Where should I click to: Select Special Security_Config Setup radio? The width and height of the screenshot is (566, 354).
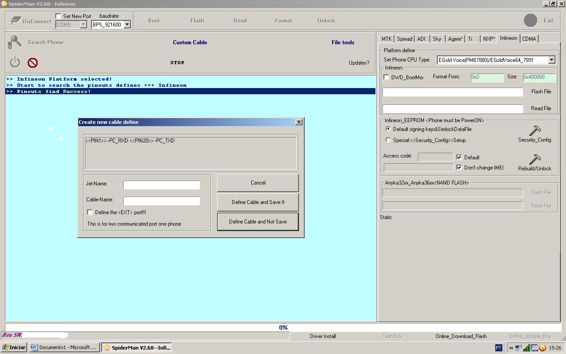pyautogui.click(x=388, y=140)
